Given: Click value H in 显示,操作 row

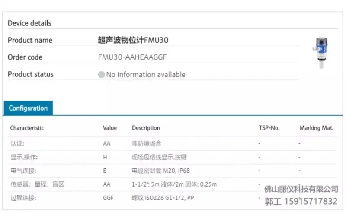Looking at the screenshot, I should (x=105, y=157).
